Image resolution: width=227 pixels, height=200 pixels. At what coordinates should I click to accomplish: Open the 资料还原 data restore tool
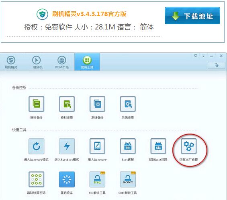(67, 104)
